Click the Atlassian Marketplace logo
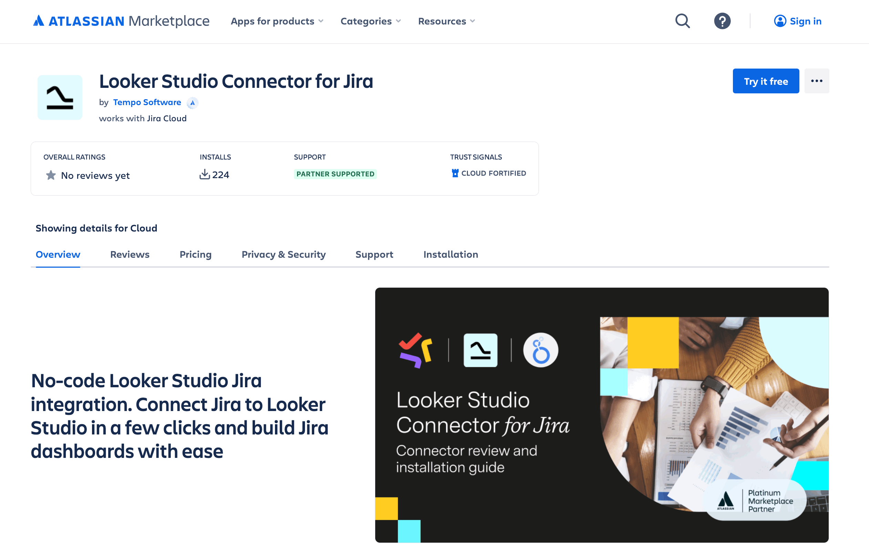 point(121,21)
